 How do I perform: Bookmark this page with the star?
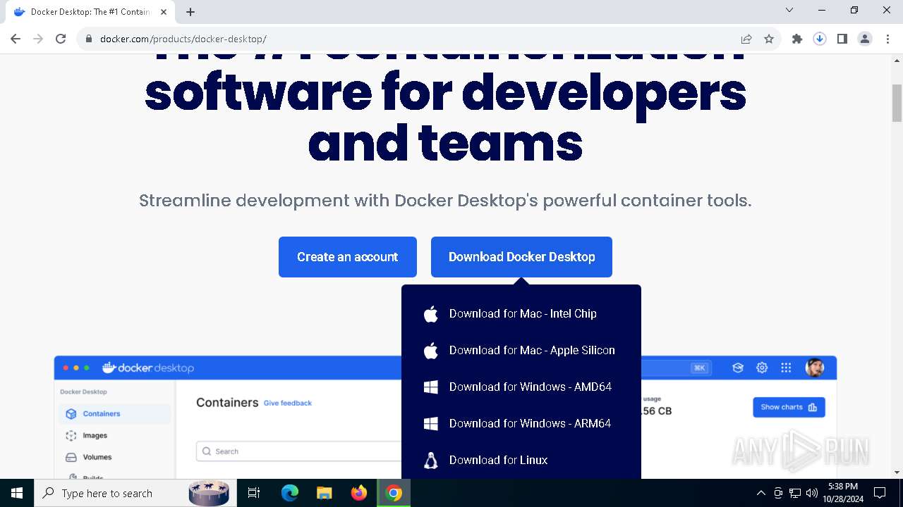769,39
